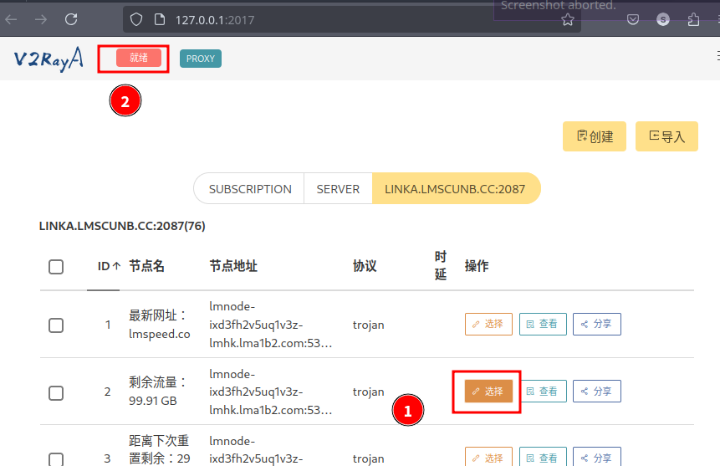
Task: Switch to the SUBSCRIPTION tab
Action: (x=250, y=189)
